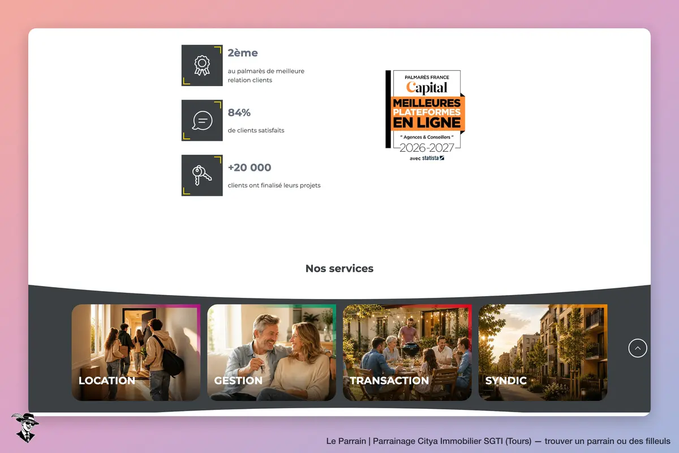Open the Transaction service card
Screen dimensions: 679x453
point(407,353)
